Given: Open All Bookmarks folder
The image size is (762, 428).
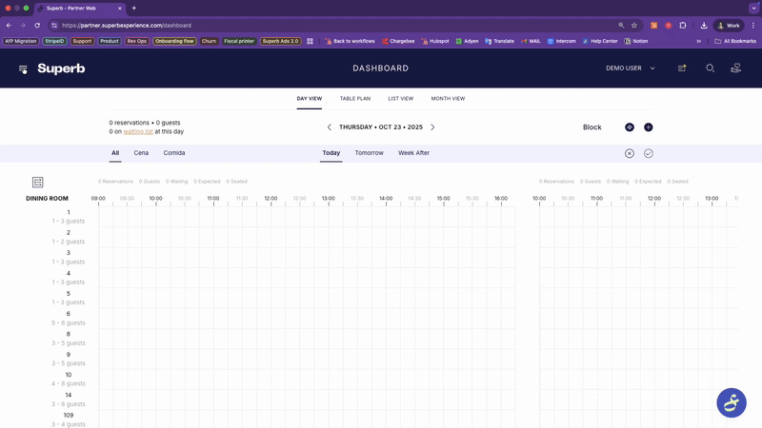Looking at the screenshot, I should [735, 41].
